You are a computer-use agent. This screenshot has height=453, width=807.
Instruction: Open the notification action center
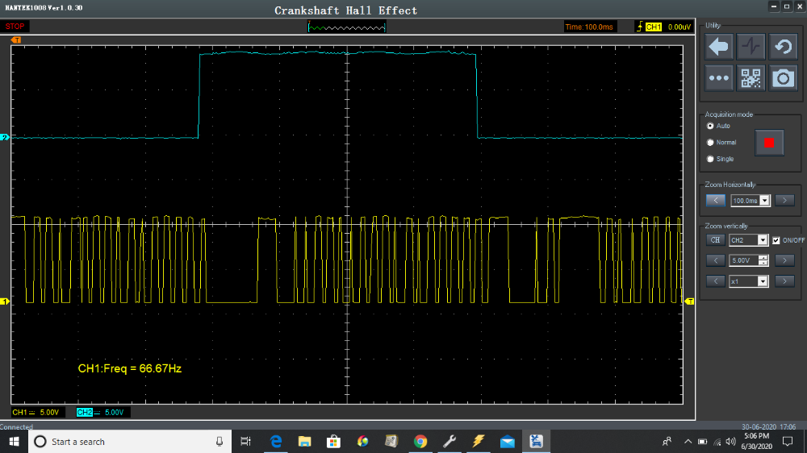[788, 442]
